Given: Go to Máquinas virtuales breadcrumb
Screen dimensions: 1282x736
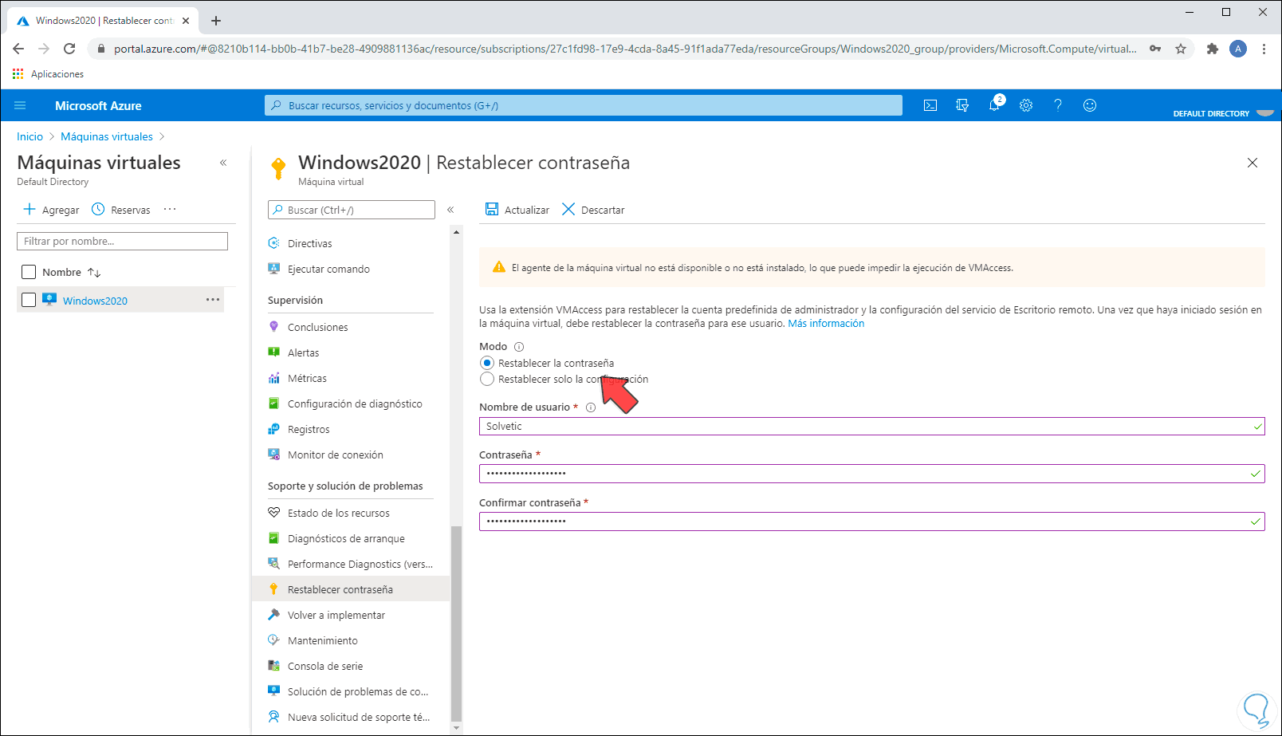Looking at the screenshot, I should 107,136.
